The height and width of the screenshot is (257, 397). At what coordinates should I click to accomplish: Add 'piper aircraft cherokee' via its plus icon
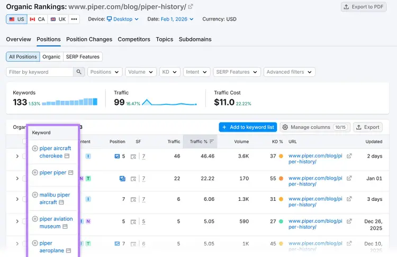click(35, 148)
